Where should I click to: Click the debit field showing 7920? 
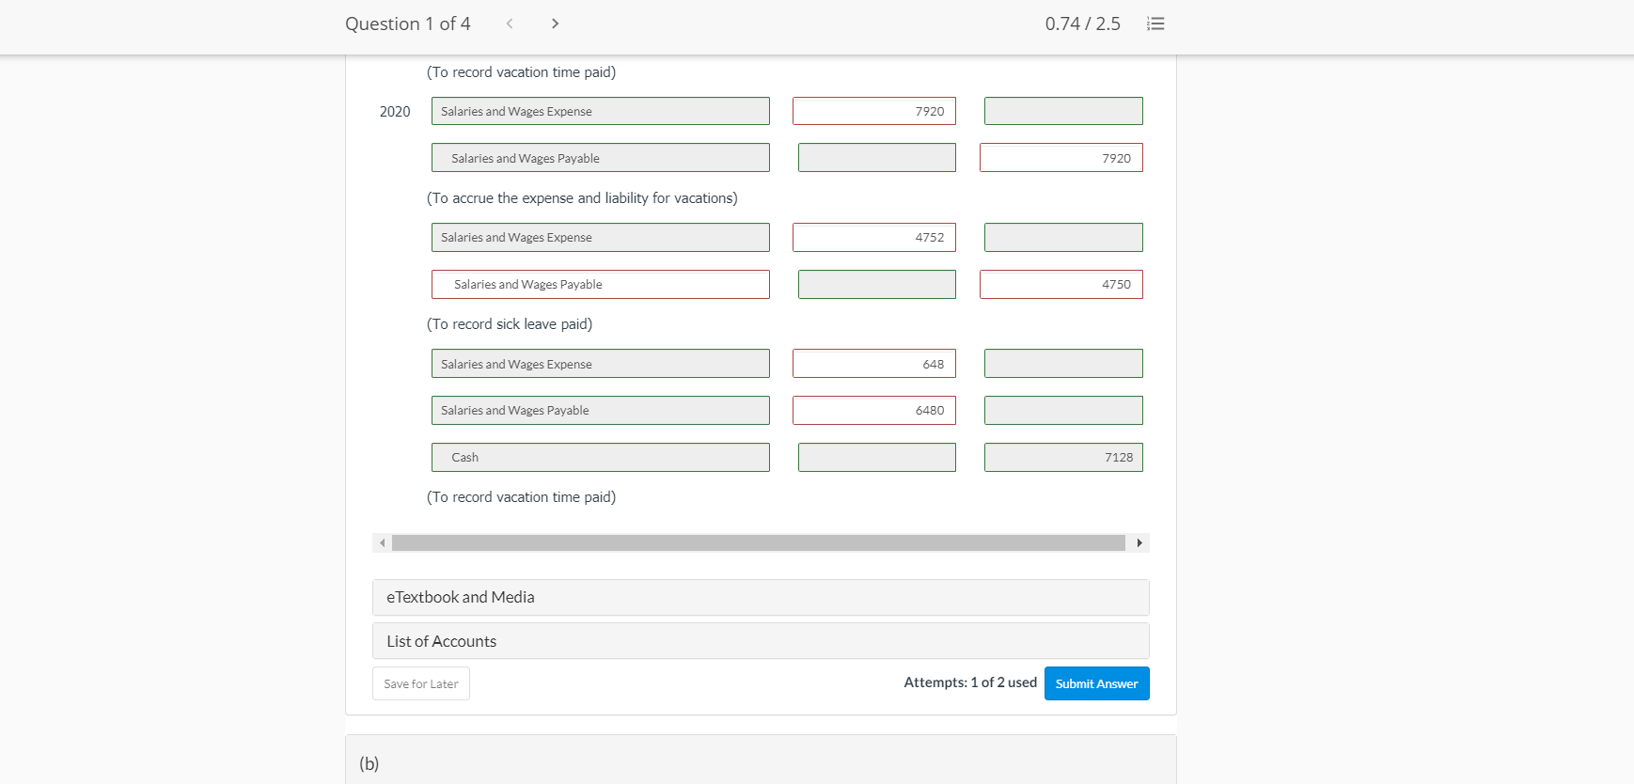[874, 111]
